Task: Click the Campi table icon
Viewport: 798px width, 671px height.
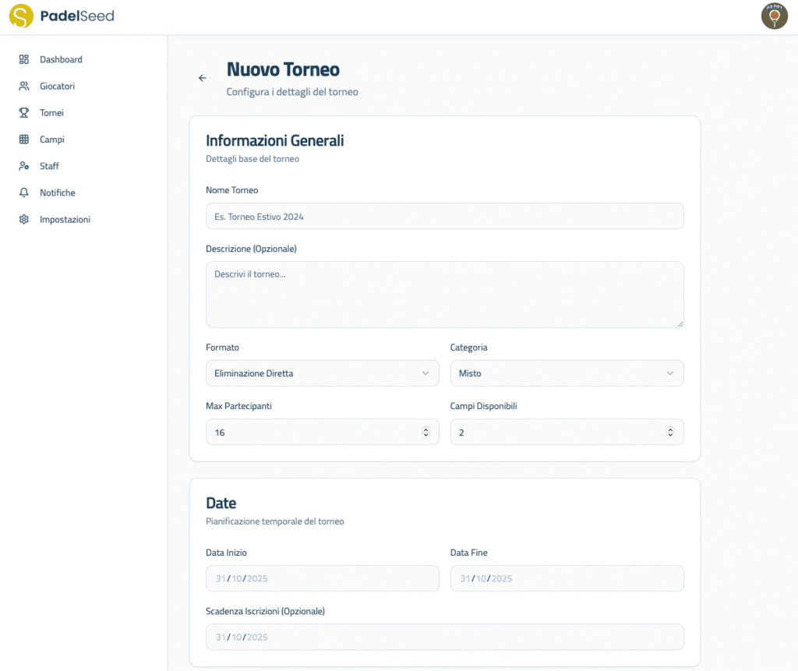Action: tap(24, 139)
